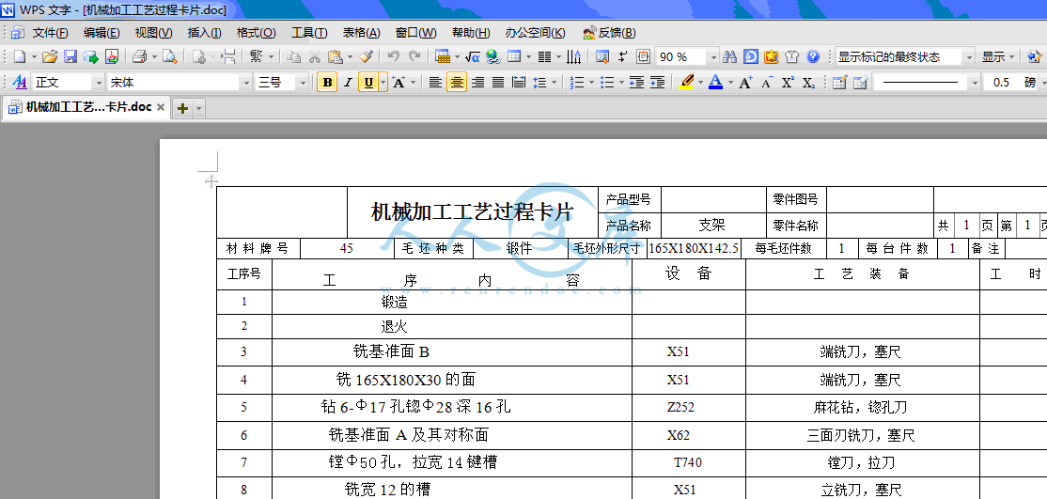Insert a hyperlink using the globe icon
Viewport: 1047px width, 499px height.
pos(493,56)
